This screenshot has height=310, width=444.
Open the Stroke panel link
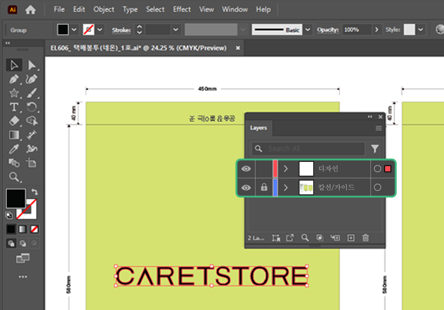(x=121, y=30)
